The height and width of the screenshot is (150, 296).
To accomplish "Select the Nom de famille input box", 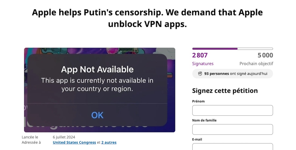I will tap(232, 129).
